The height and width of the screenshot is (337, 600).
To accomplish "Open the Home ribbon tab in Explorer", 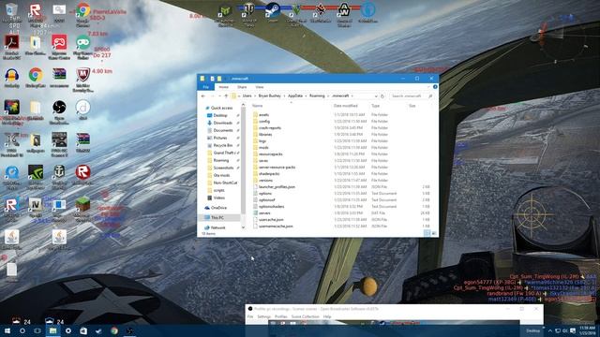I will [223, 87].
